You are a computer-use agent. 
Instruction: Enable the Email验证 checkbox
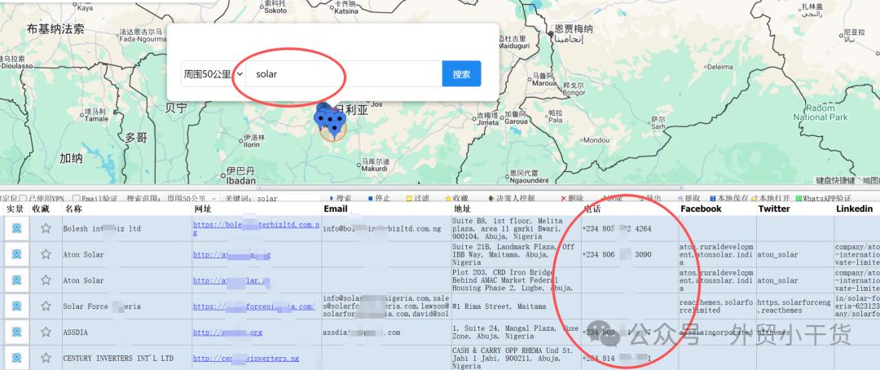[x=76, y=198]
